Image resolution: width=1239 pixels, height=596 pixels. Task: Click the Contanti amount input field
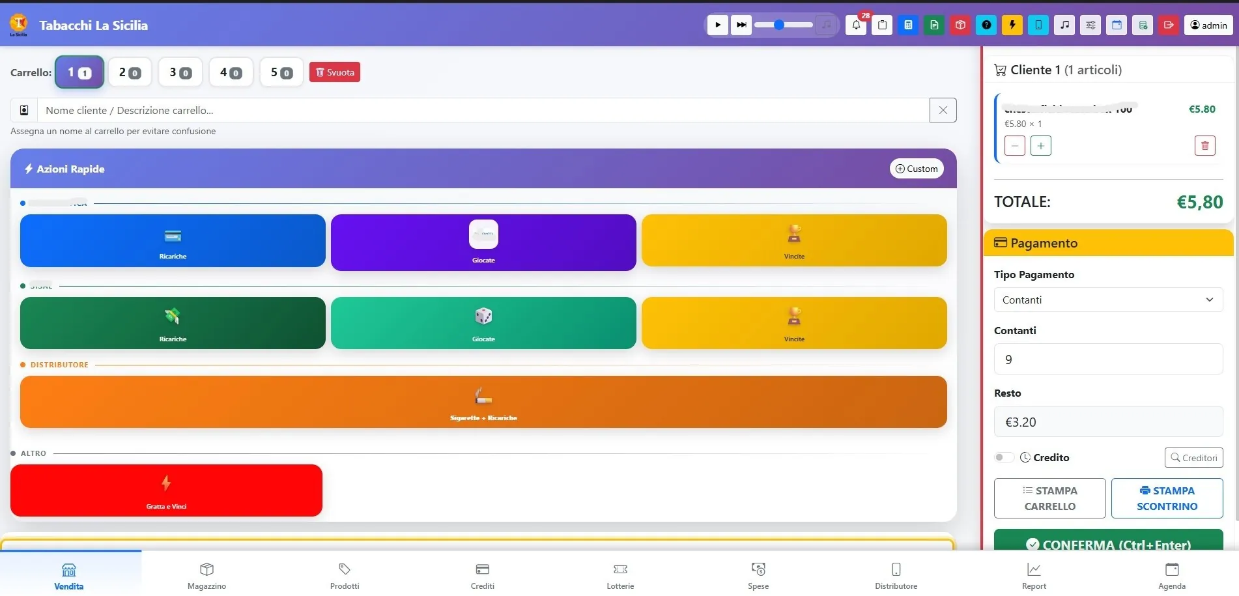tap(1108, 359)
